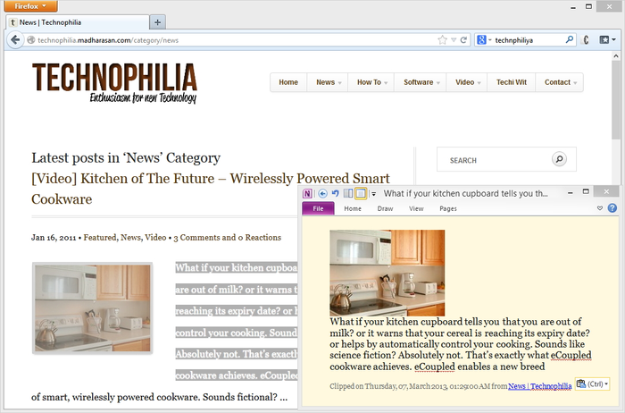Screen dimensions: 625x413
Task: Click the crescent icon on Firefox toolbar
Action: (586, 40)
